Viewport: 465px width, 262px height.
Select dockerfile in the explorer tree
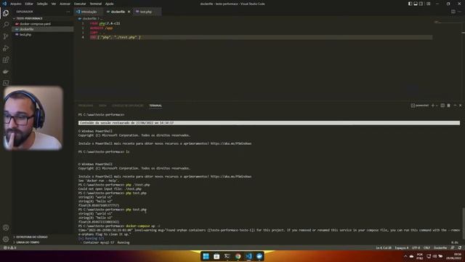tap(43, 29)
